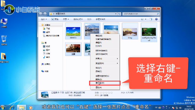Open the view options dropdown arrow

tap(146, 19)
